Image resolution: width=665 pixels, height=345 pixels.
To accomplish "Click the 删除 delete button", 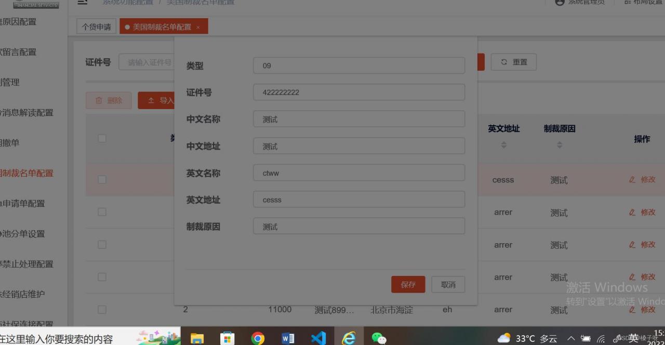I will (x=109, y=100).
